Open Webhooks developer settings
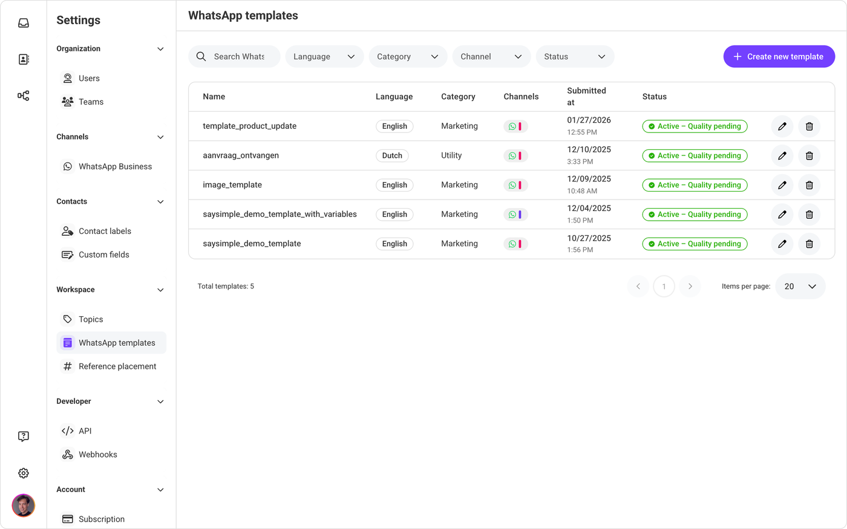This screenshot has width=847, height=529. [97, 455]
